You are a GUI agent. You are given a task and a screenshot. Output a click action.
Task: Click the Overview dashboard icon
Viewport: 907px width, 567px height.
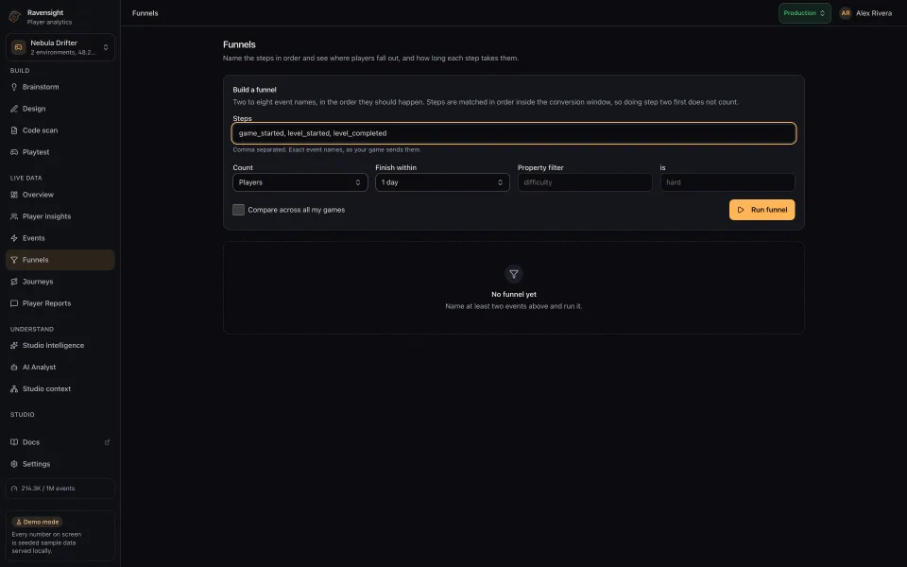[14, 195]
